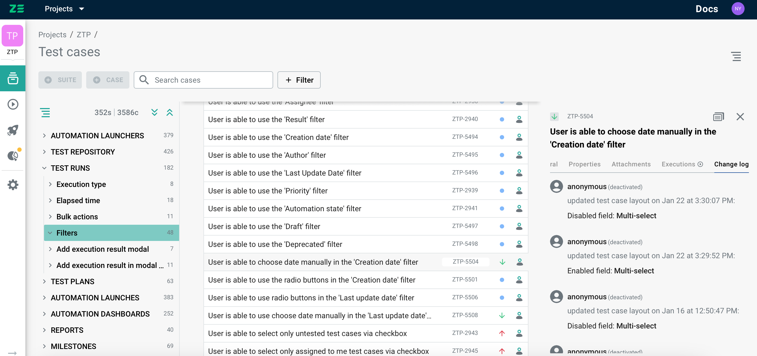Switch to Executions tab
The width and height of the screenshot is (757, 356).
682,164
